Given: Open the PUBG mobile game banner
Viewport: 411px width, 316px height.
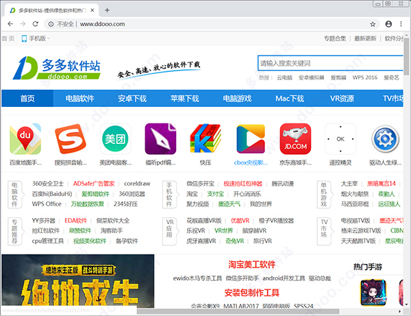Looking at the screenshot, I should (x=78, y=281).
